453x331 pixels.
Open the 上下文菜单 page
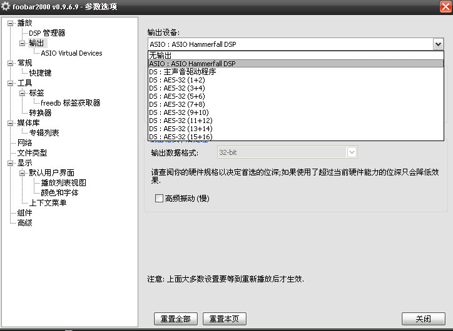tap(48, 203)
